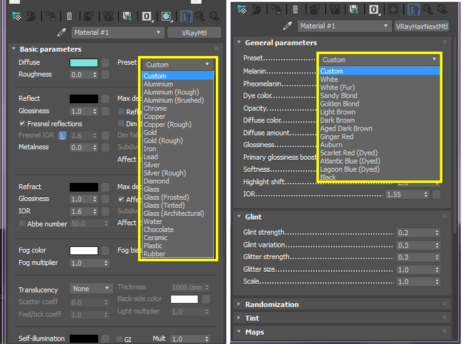This screenshot has height=344, width=462.
Task: Toggle Show End Result in hair material toolbar
Action: click(413, 9)
